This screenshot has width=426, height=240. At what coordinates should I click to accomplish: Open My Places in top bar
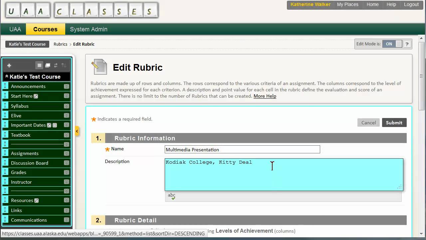347,5
